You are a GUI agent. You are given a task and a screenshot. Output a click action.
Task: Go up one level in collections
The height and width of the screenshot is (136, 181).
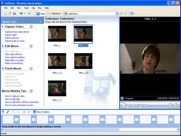click(x=121, y=14)
